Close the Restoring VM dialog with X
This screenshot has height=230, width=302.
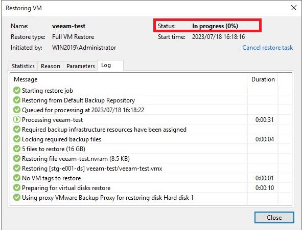click(x=294, y=8)
